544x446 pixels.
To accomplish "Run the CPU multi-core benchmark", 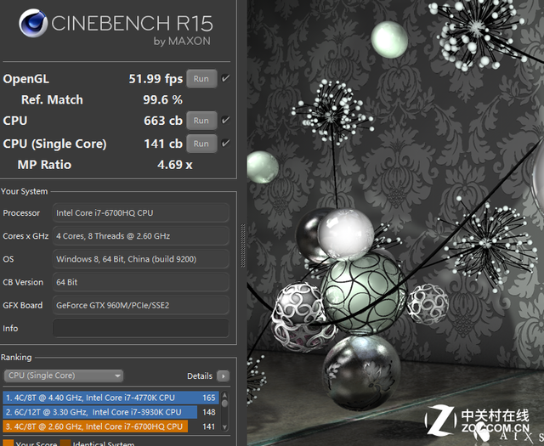I will tap(201, 121).
